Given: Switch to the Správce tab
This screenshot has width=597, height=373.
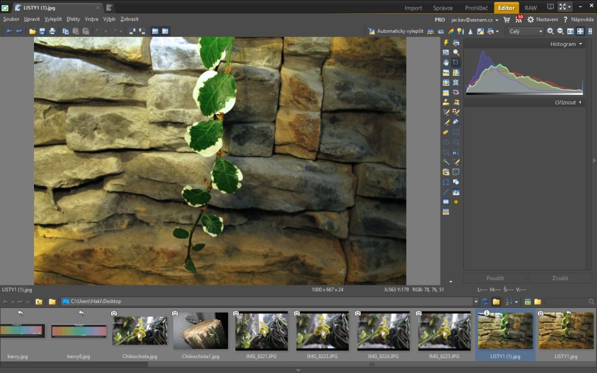Looking at the screenshot, I should (442, 8).
